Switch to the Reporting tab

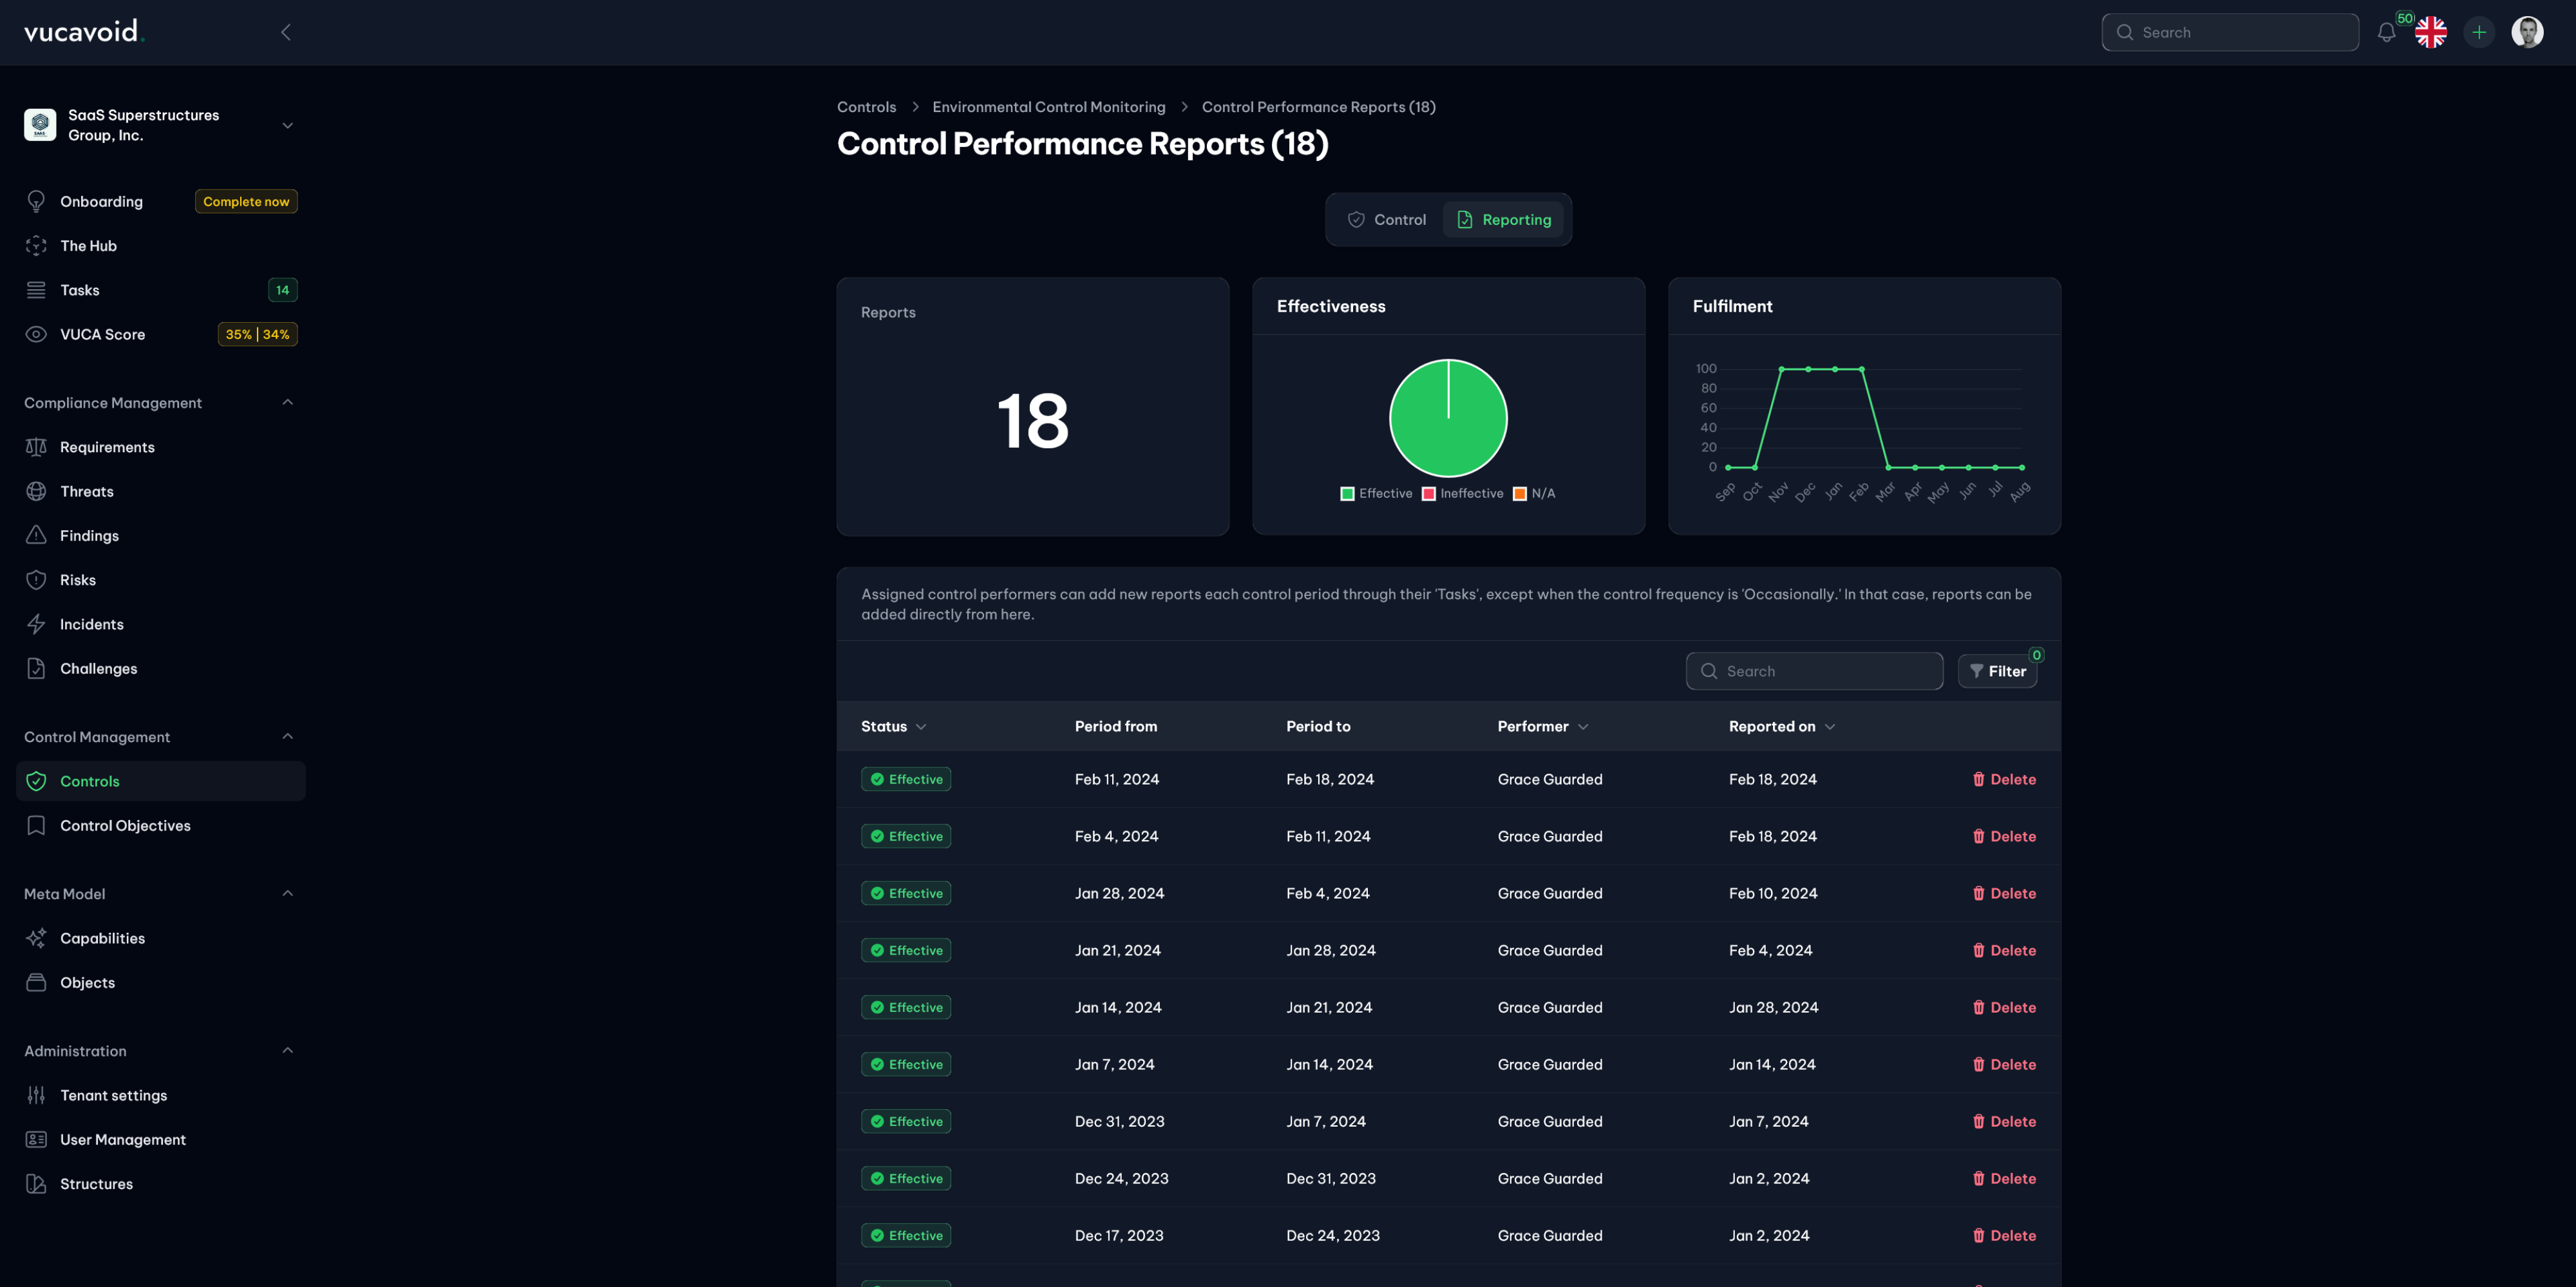point(1504,219)
